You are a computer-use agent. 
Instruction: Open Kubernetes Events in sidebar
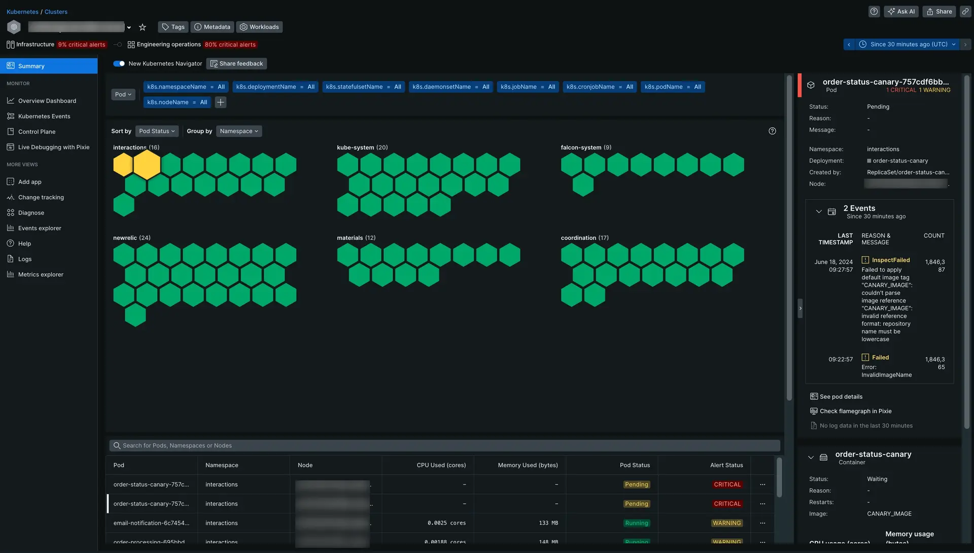(44, 117)
